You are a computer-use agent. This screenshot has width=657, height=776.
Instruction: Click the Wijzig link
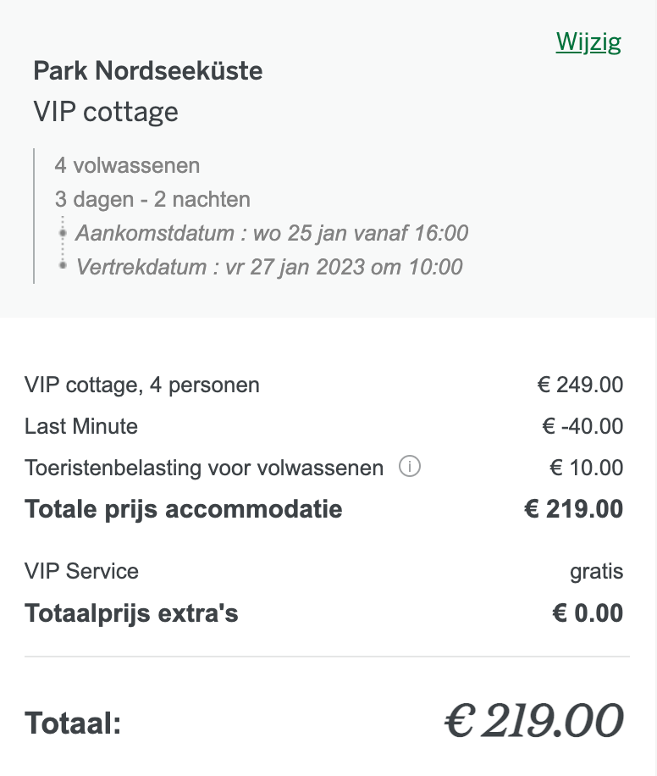pyautogui.click(x=588, y=42)
